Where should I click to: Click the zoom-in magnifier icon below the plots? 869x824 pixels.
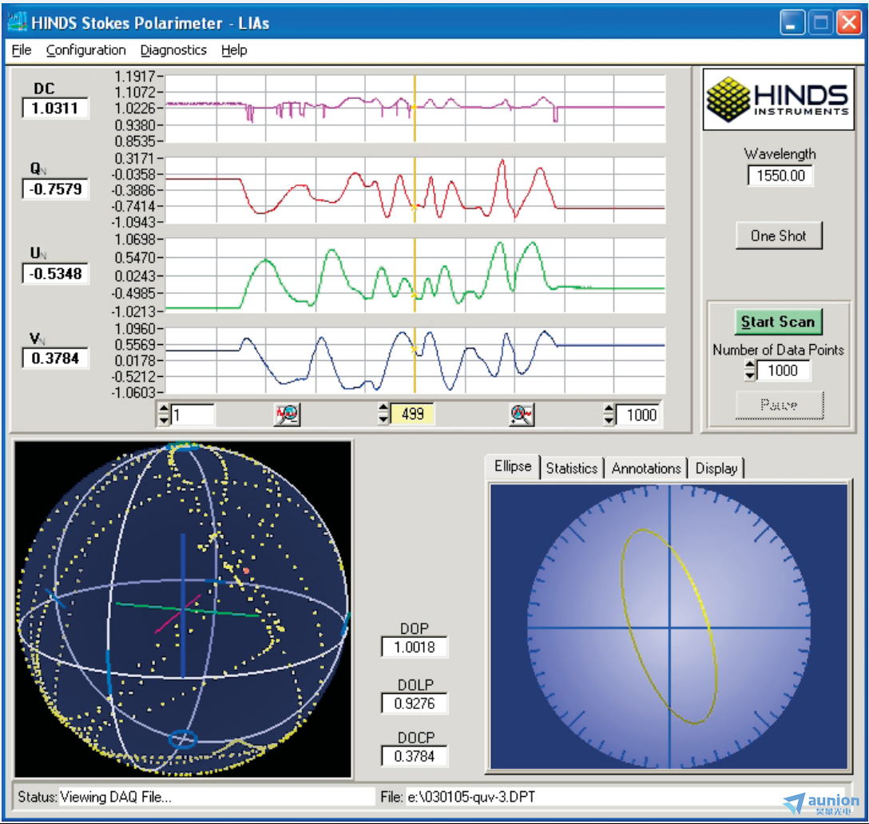[x=522, y=414]
